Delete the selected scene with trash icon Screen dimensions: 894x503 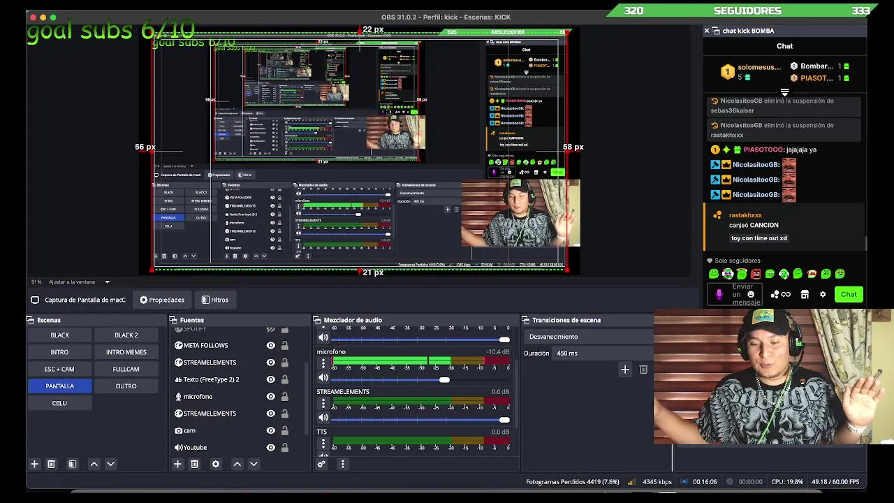51,464
